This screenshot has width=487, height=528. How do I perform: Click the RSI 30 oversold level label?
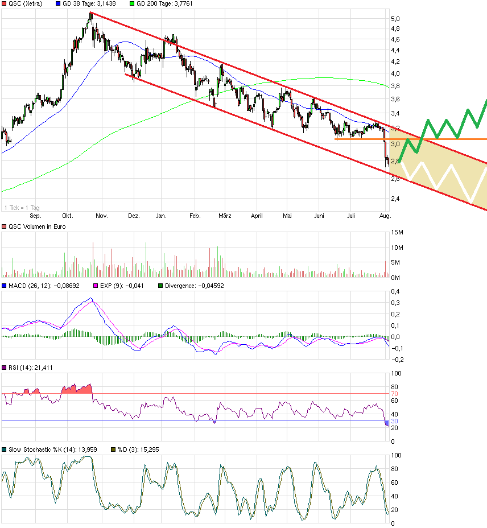click(x=393, y=422)
